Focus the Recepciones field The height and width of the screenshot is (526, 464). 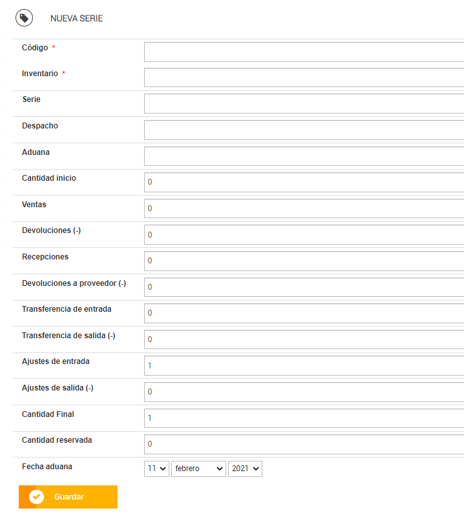304,261
